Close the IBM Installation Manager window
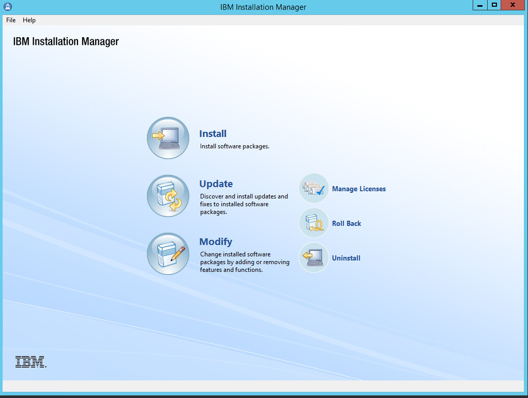528x398 pixels. [x=512, y=5]
